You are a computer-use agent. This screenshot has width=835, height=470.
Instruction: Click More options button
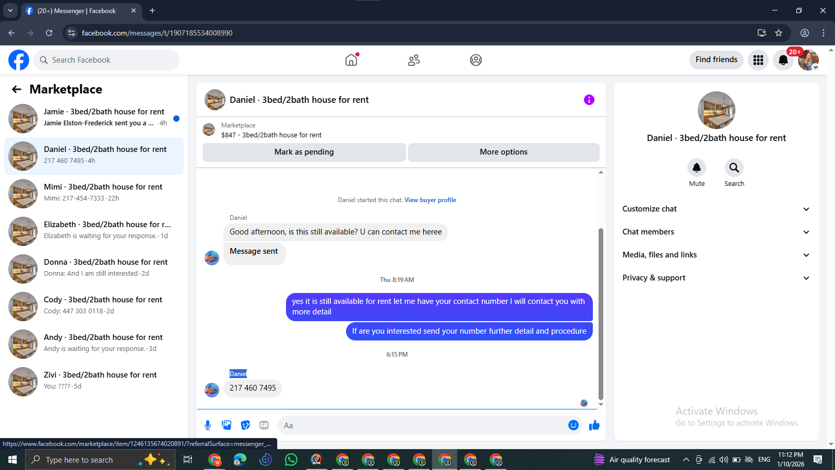504,152
